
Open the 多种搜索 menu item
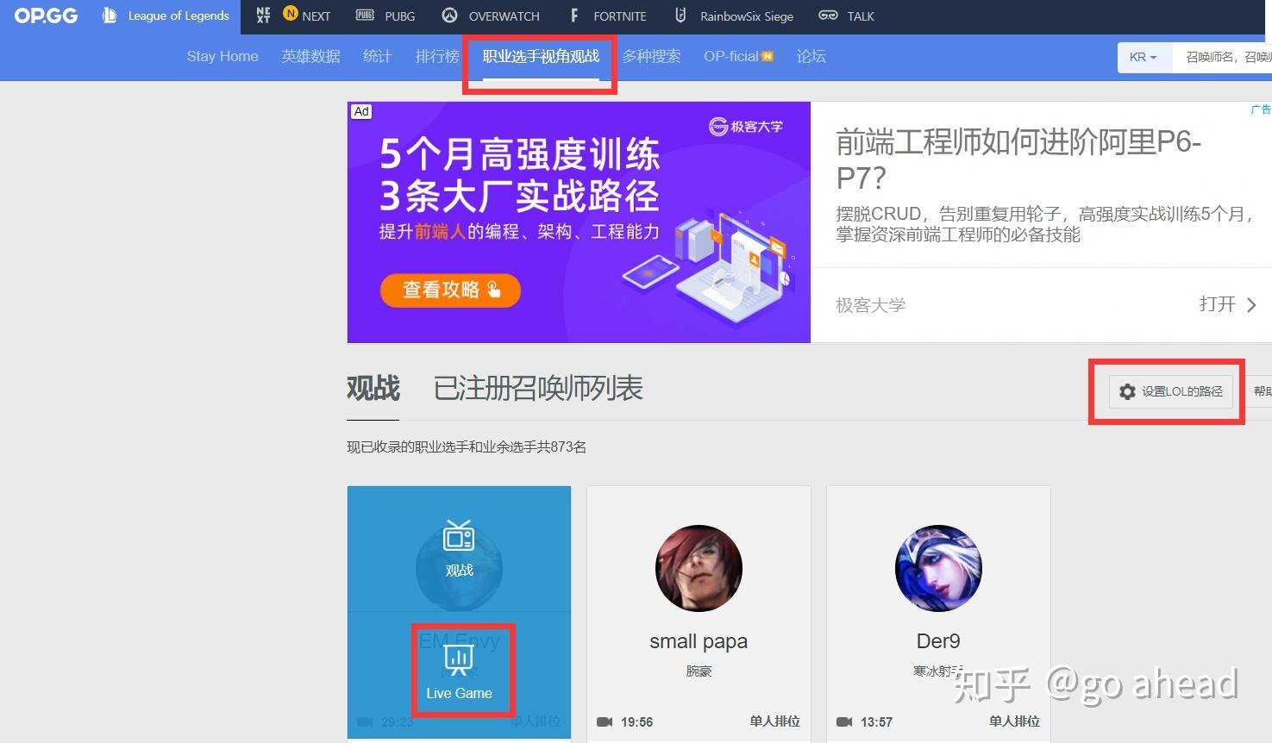[651, 56]
